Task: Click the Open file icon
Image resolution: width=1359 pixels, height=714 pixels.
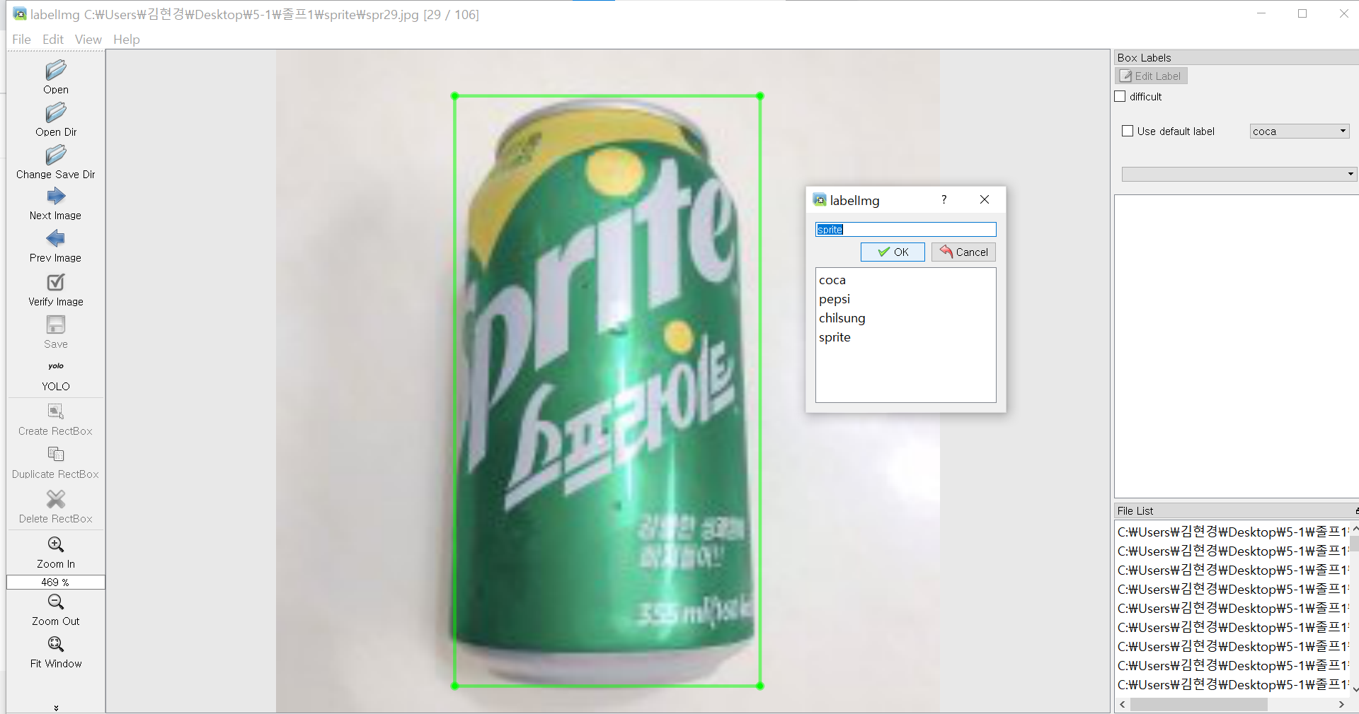Action: click(x=56, y=70)
